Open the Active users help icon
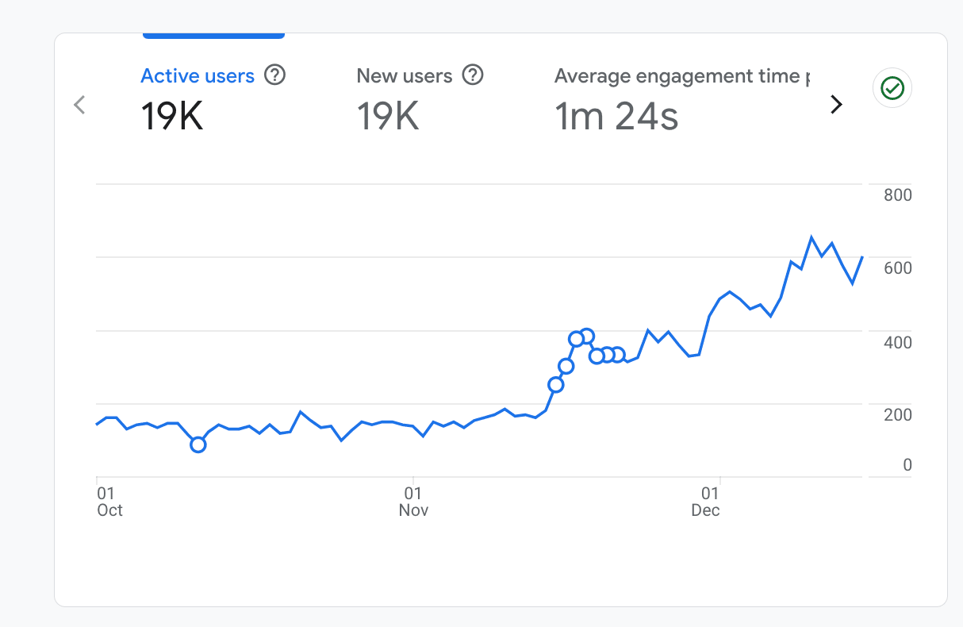 [274, 75]
